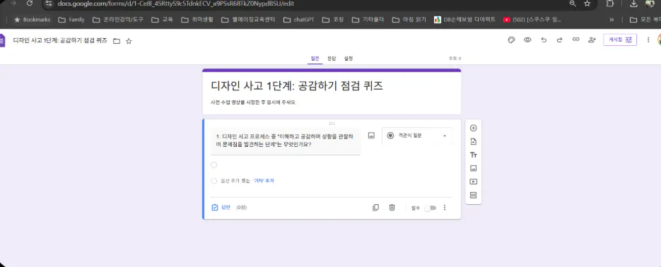Open the 객관식 질문 question type dropdown
Screen dimensions: 661x267
pyautogui.click(x=417, y=136)
